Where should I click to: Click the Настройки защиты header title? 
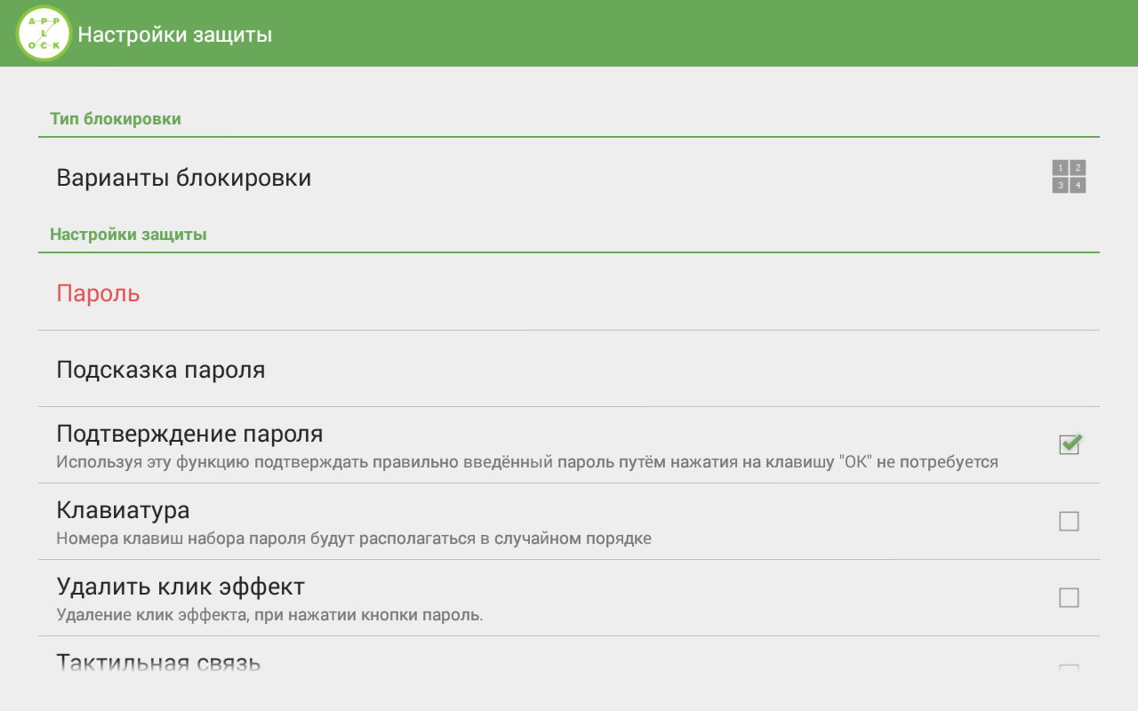click(175, 35)
